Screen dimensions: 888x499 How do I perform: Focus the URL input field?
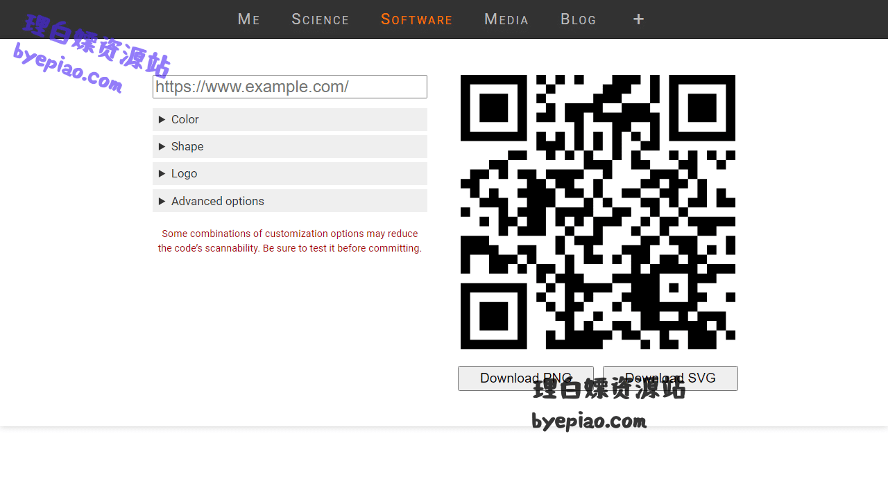pos(290,87)
